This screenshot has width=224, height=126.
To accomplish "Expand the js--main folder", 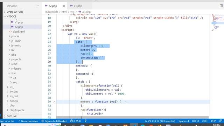I will (16, 41).
